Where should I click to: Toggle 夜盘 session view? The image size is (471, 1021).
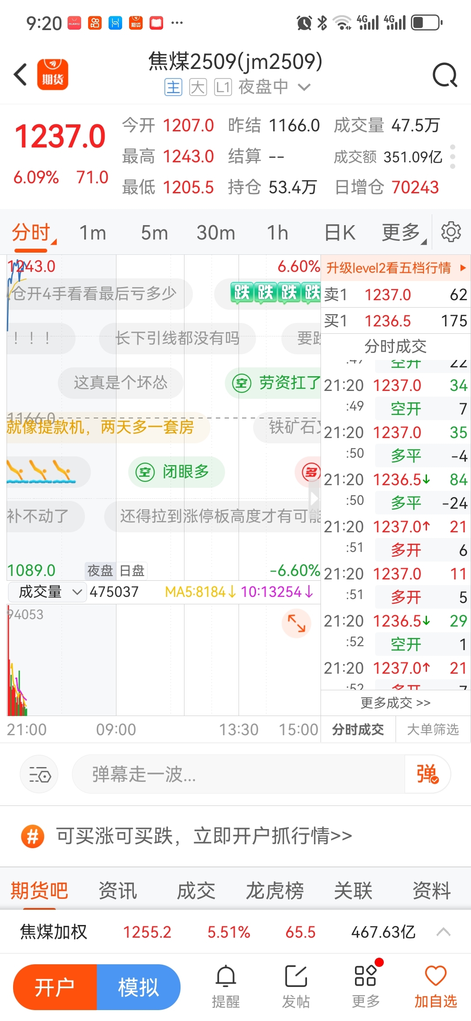click(100, 570)
